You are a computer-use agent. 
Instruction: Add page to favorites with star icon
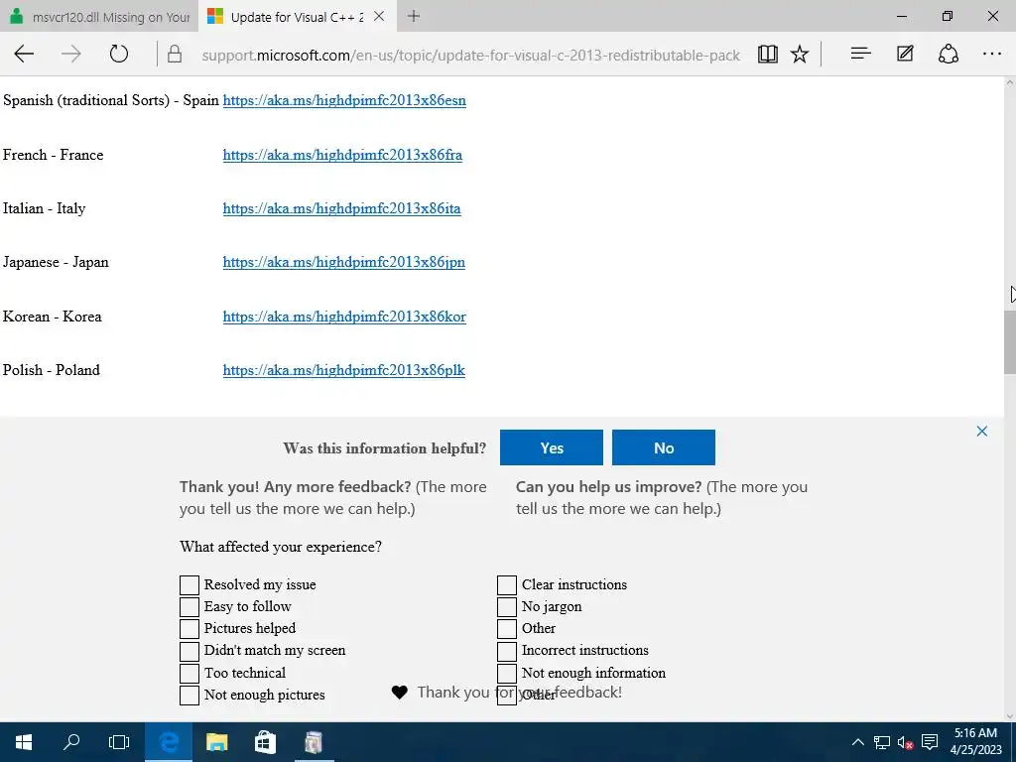point(801,55)
